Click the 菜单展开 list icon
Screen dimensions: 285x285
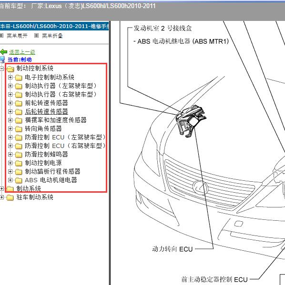point(1,35)
